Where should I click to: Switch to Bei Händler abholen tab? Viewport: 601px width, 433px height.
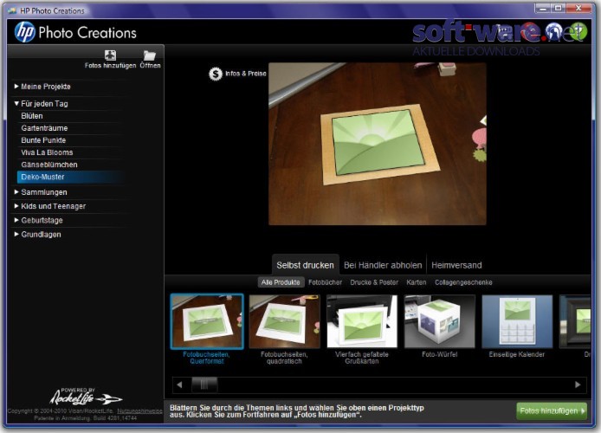[383, 265]
